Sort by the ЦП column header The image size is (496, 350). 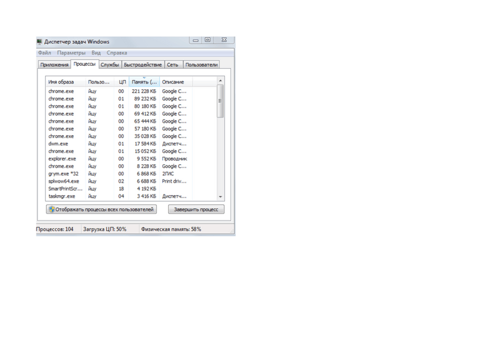click(x=122, y=82)
